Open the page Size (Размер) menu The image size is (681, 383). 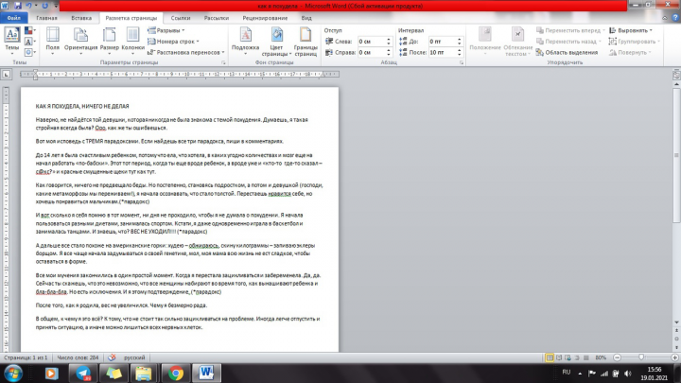(109, 41)
